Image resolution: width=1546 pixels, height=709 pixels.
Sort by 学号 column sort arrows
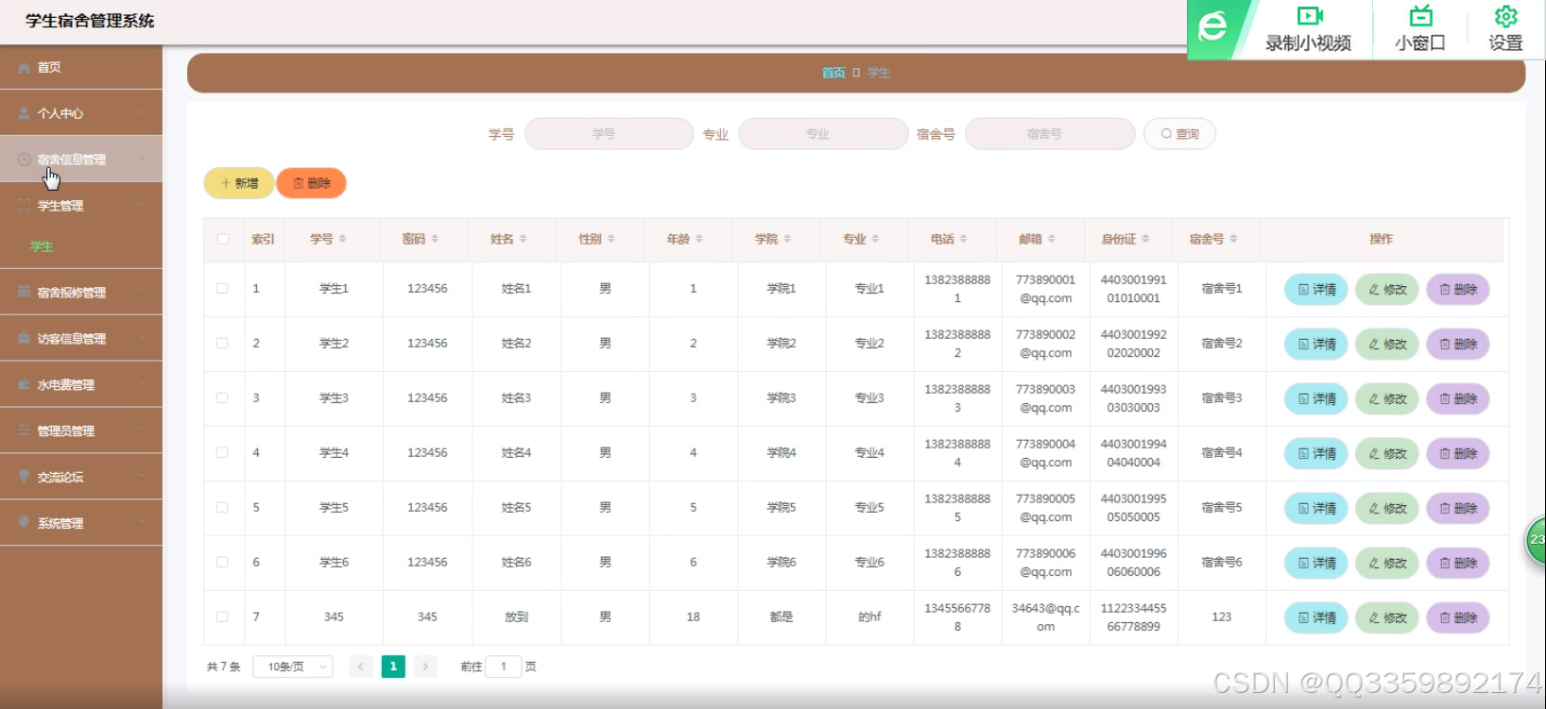point(342,239)
